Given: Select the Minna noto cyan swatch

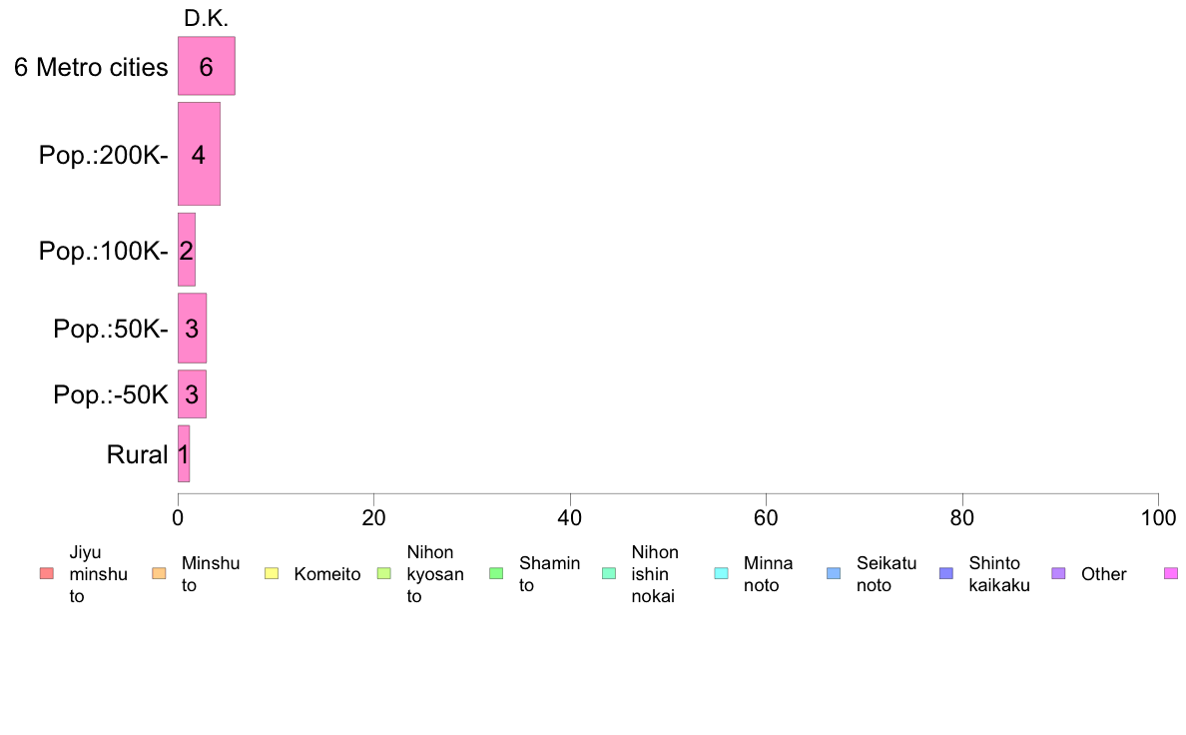Looking at the screenshot, I should pos(722,574).
